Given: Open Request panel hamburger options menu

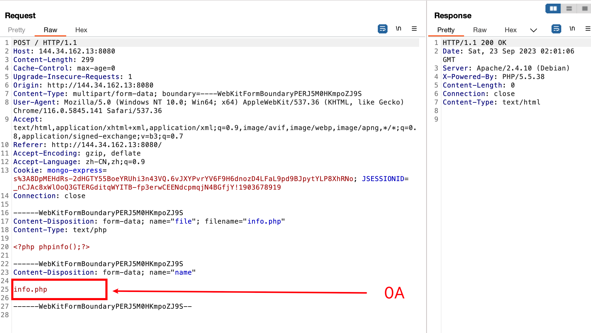Looking at the screenshot, I should point(414,29).
